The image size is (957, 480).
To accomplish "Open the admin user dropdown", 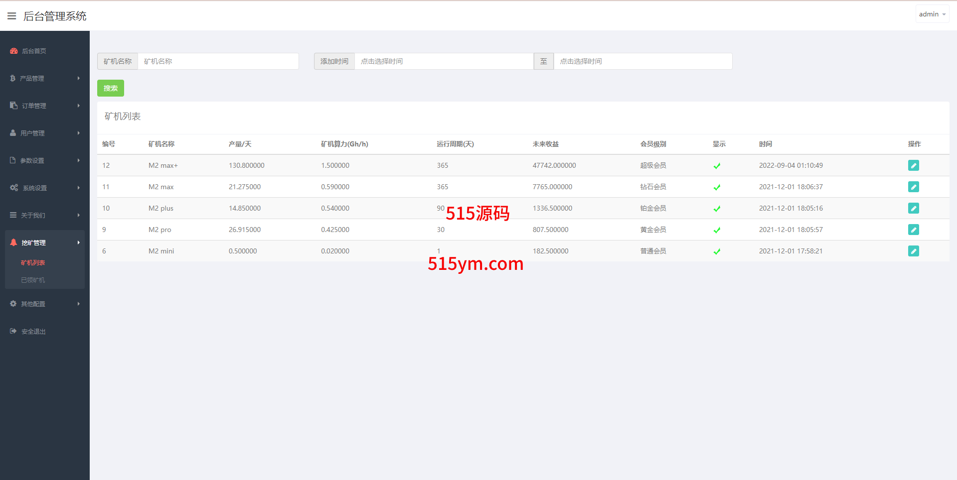I will tap(932, 14).
